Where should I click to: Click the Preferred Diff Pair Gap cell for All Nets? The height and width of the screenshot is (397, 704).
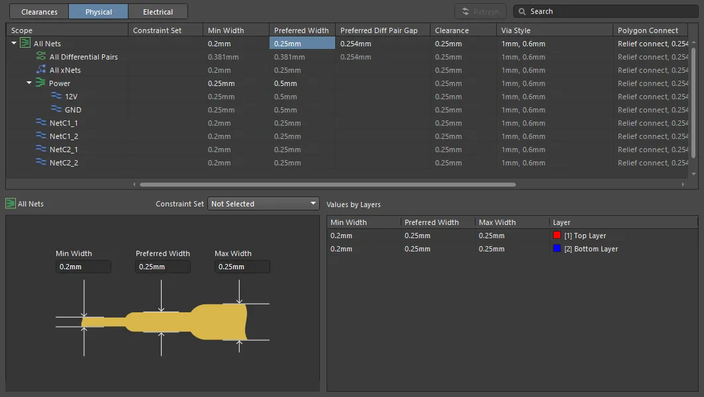pos(383,44)
